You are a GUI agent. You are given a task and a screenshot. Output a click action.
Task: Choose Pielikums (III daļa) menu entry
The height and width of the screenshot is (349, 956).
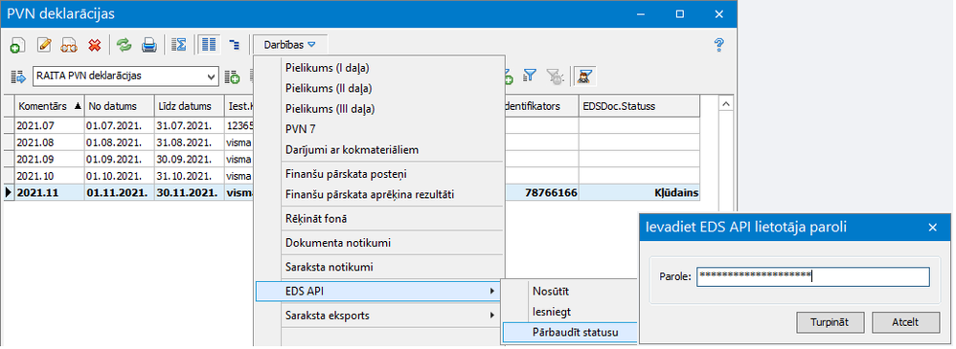[330, 109]
